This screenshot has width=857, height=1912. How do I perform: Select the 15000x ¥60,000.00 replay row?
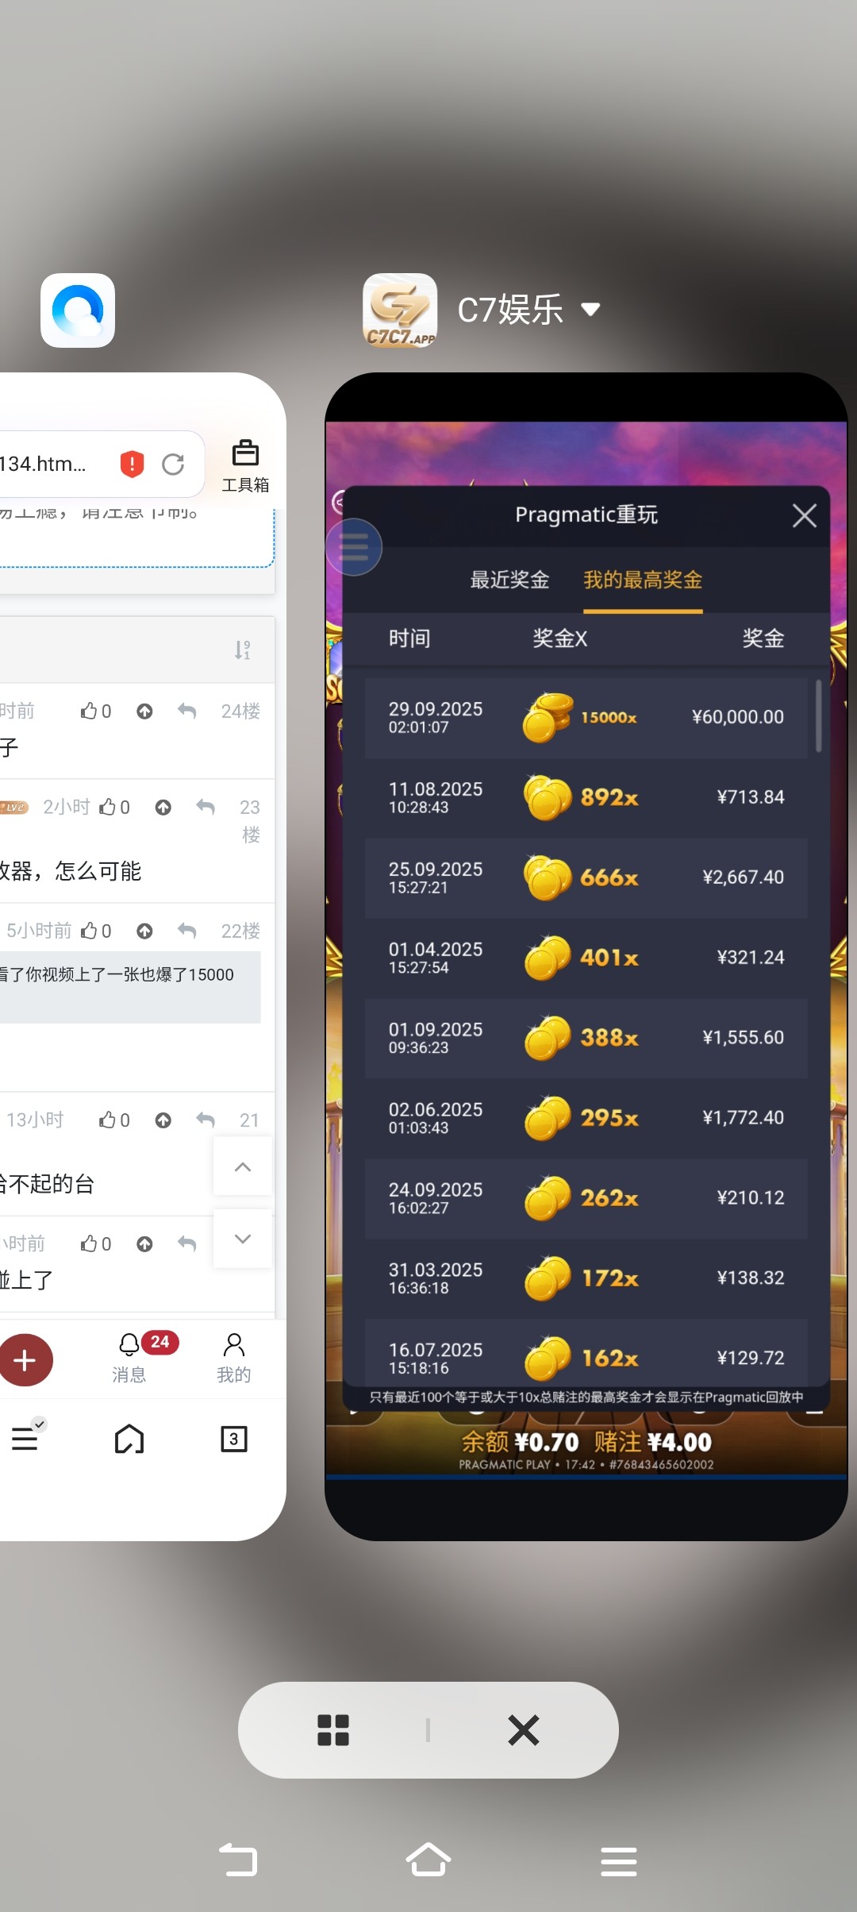tap(586, 718)
